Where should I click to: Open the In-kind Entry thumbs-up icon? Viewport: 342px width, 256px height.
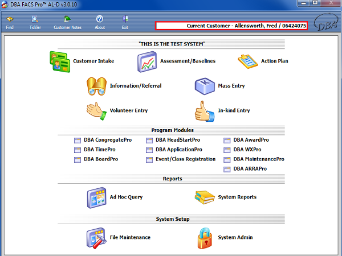[x=204, y=110]
